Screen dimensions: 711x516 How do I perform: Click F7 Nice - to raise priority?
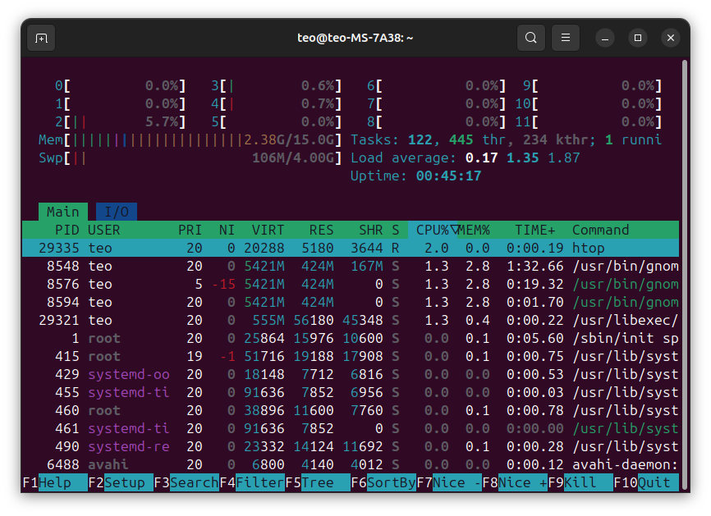449,482
